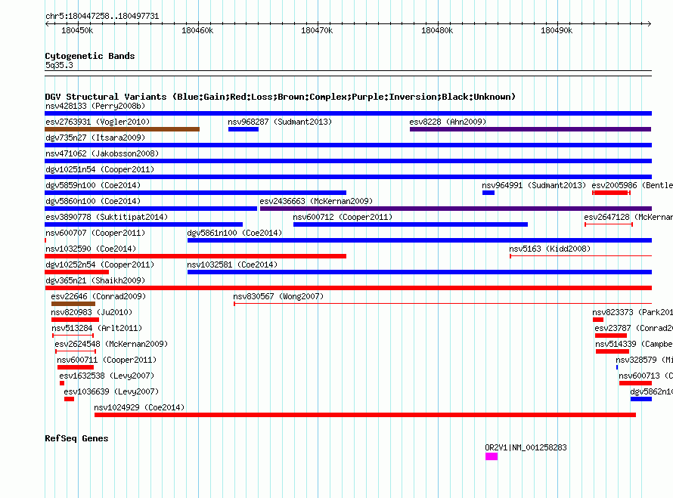This screenshot has width=673, height=498.
Task: Open dgv5859n100 (Coe2014) variant
Action: 93,185
